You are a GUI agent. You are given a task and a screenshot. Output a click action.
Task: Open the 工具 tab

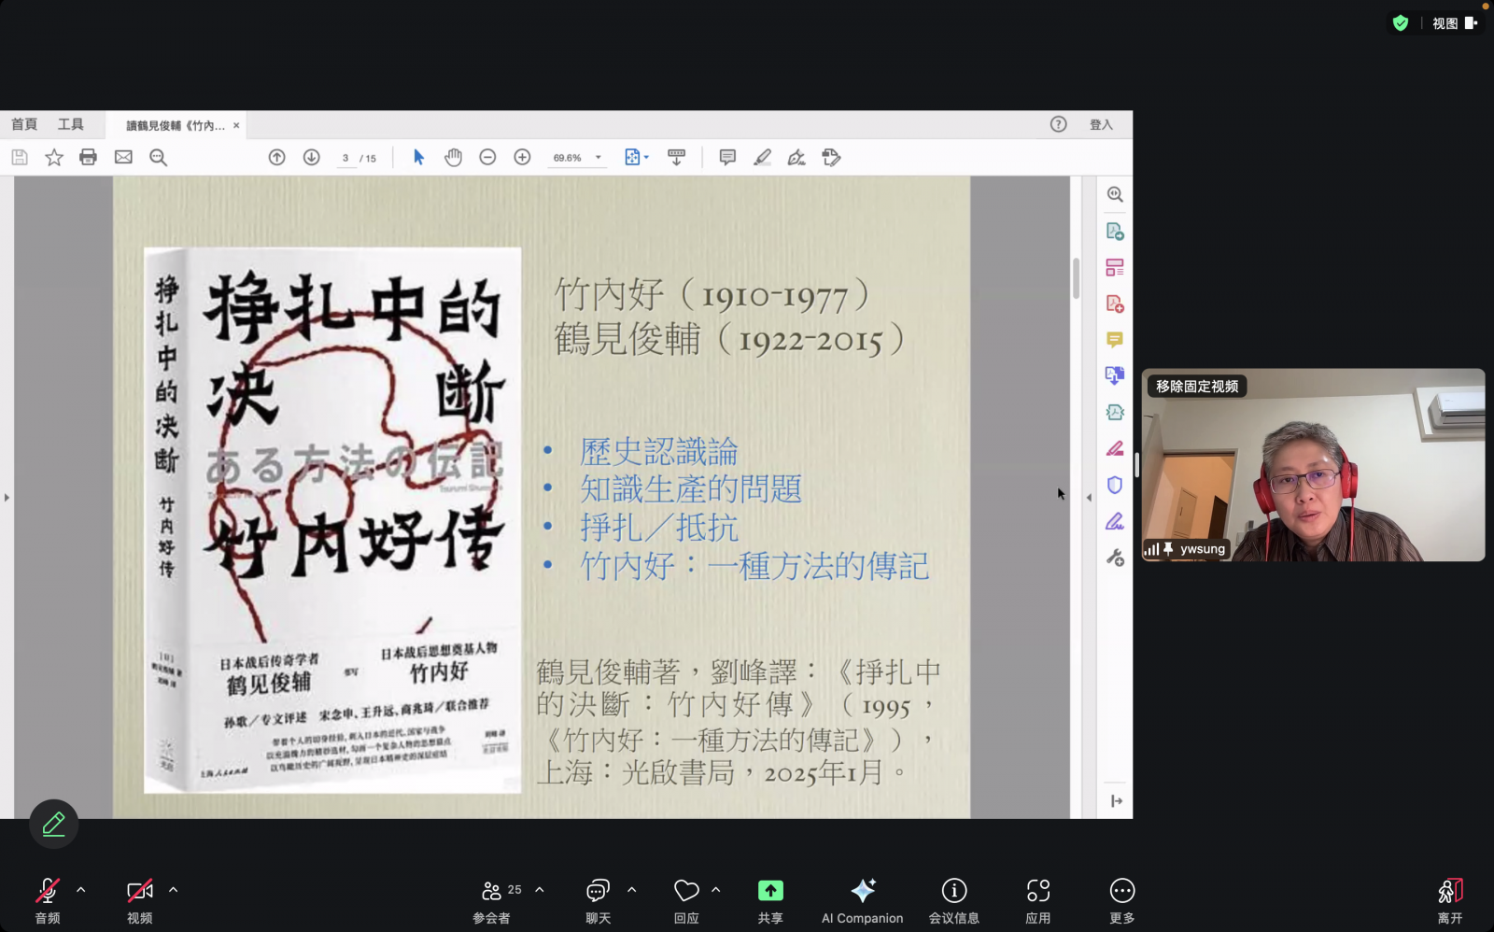tap(71, 124)
